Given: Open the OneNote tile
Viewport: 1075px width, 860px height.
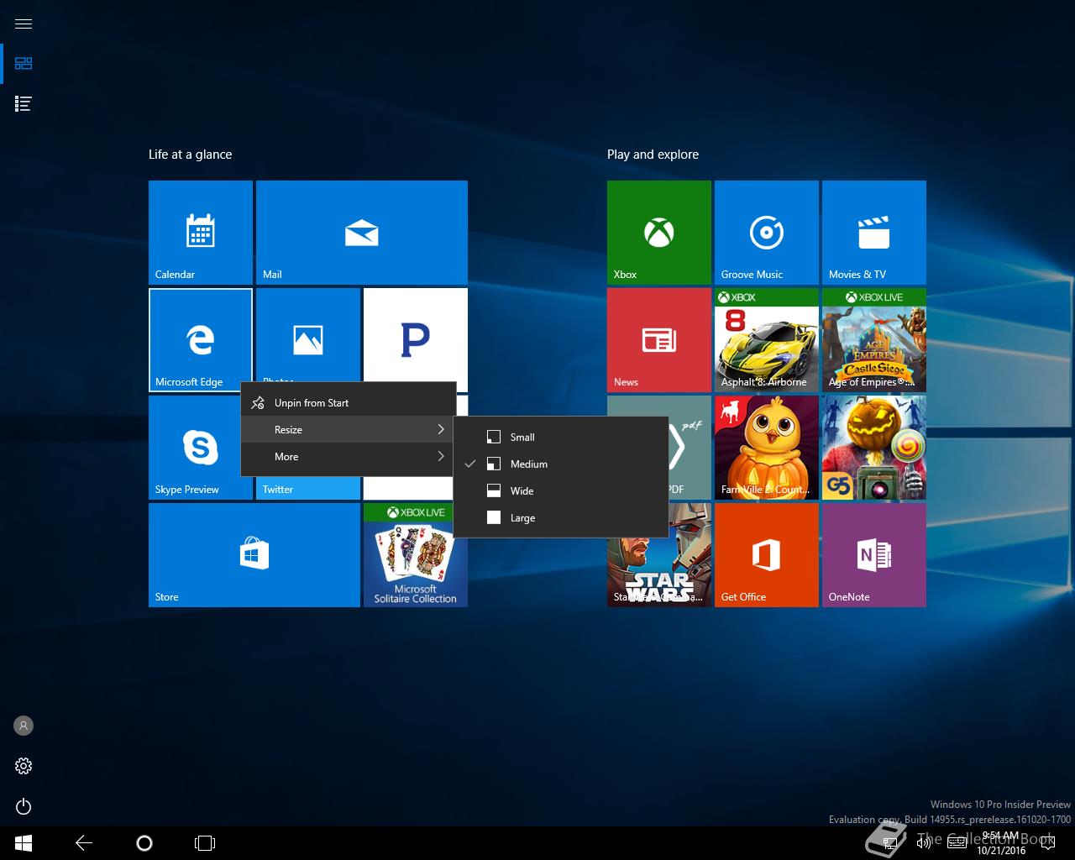Looking at the screenshot, I should click(x=874, y=555).
